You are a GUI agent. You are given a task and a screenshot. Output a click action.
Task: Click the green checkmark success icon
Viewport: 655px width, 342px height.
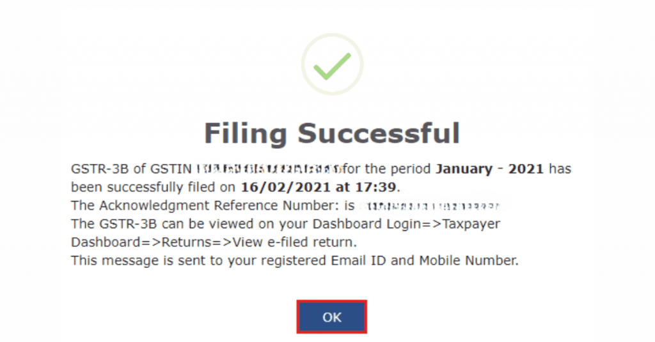pyautogui.click(x=332, y=64)
